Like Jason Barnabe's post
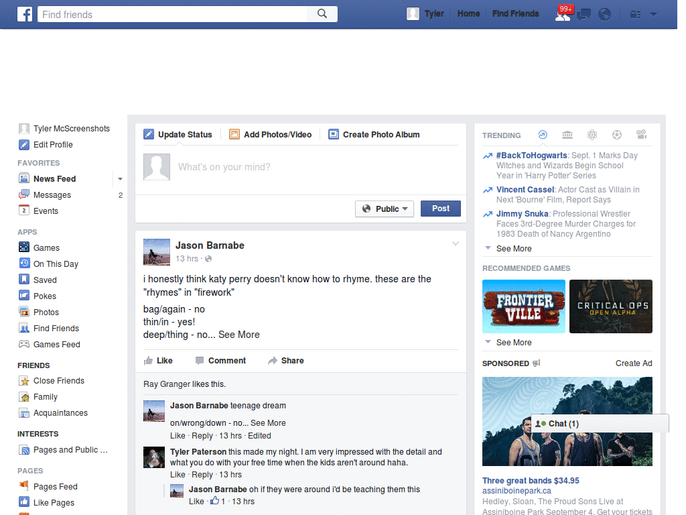The height and width of the screenshot is (515, 686). [x=158, y=360]
